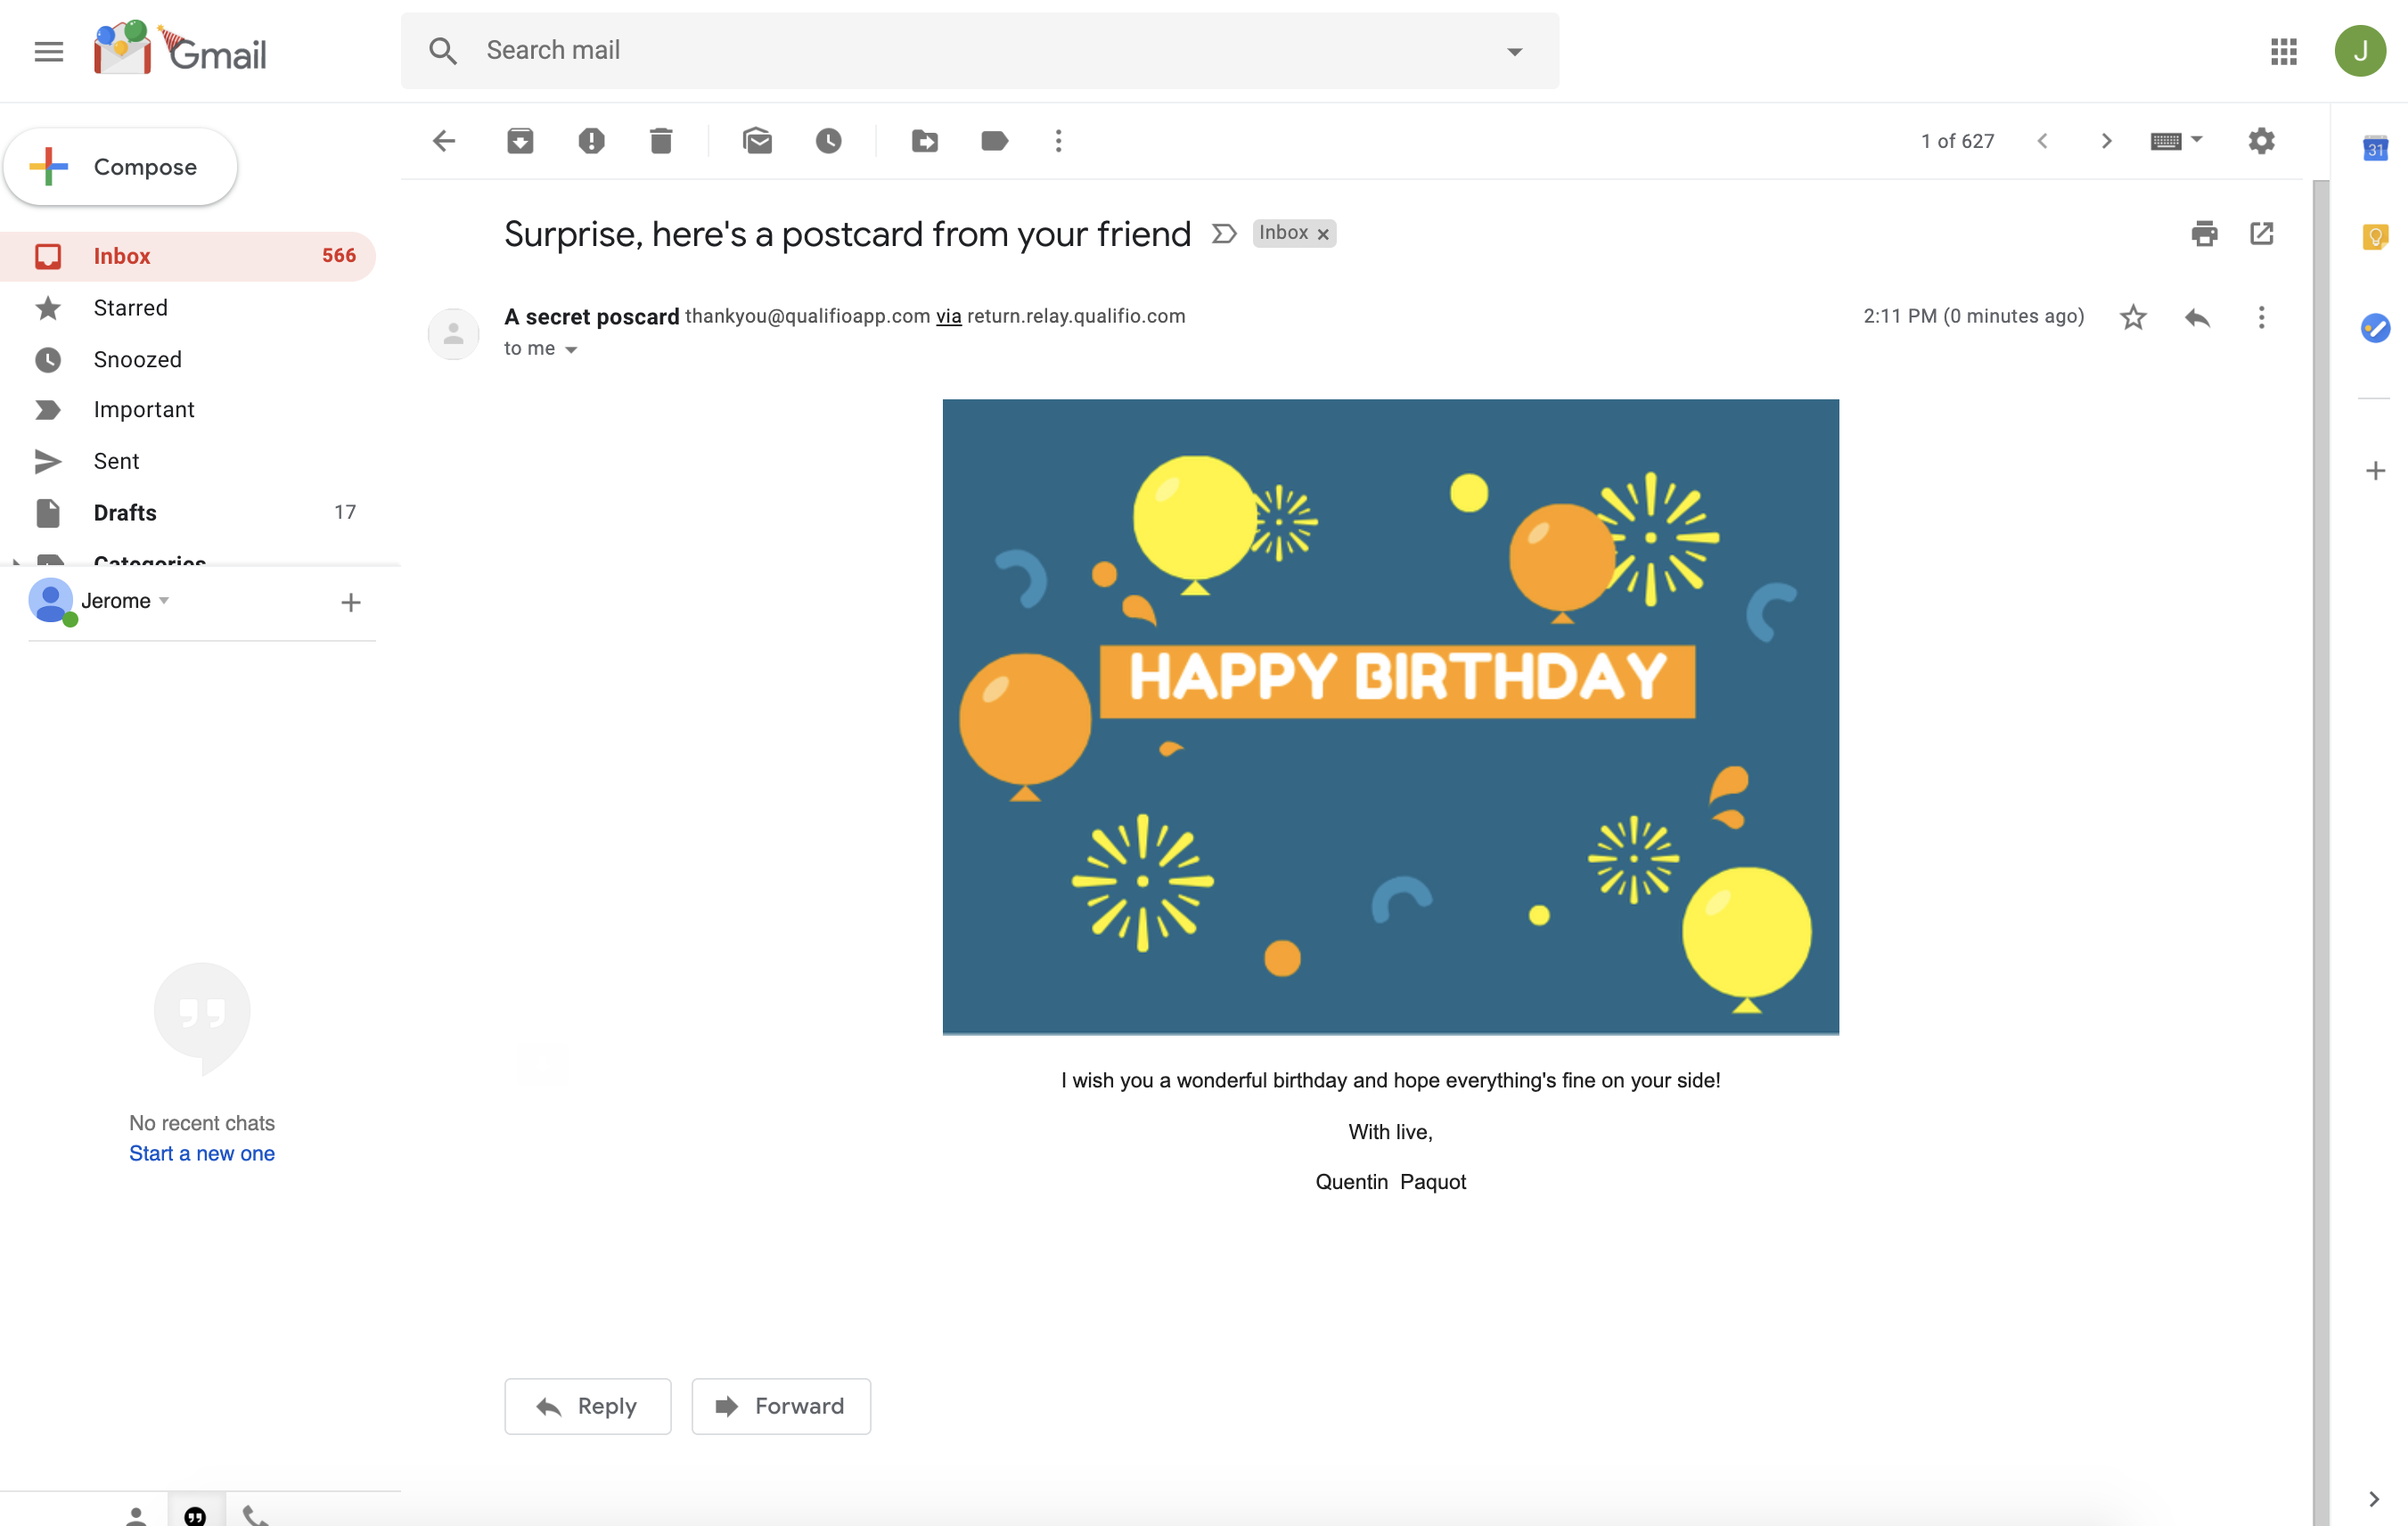
Task: Switch to the Phone calls tab
Action: pos(255,1514)
